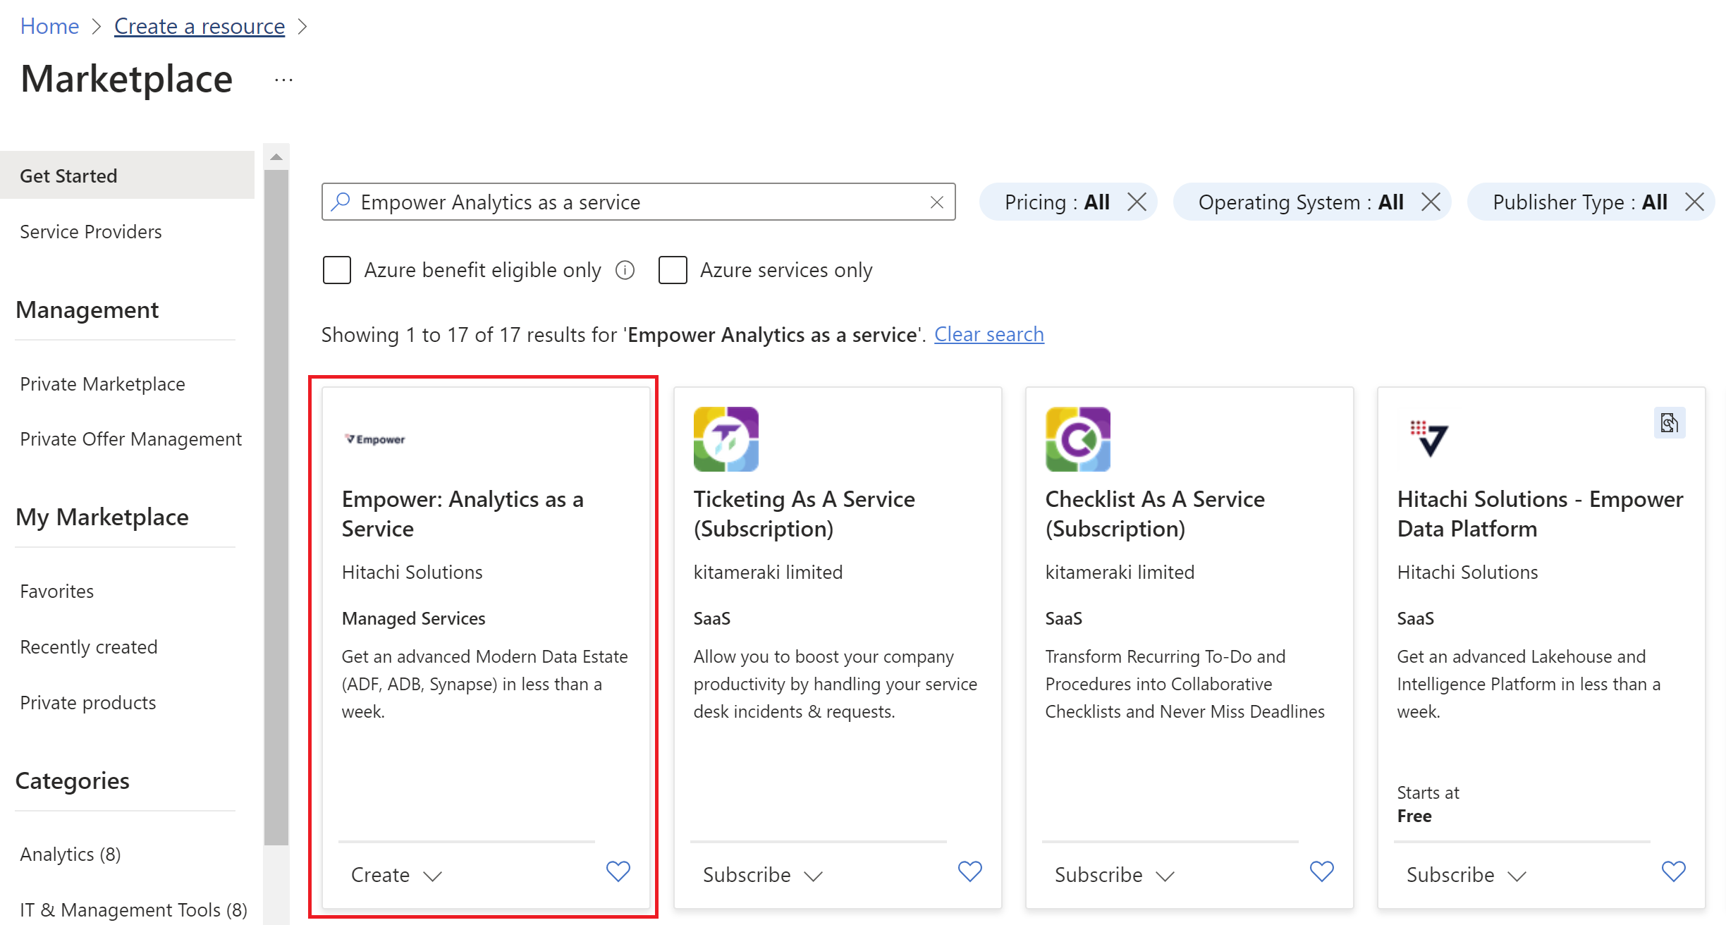Open Private Marketplace
1726x925 pixels.
(x=102, y=384)
